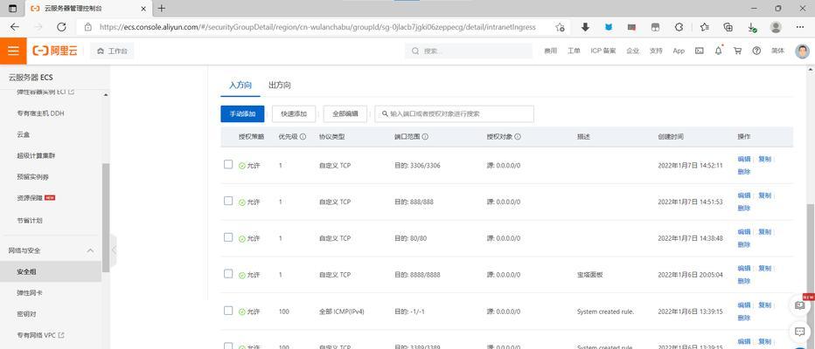This screenshot has width=815, height=349.
Task: Open the browser extensions puzzle icon
Action: [x=679, y=27]
